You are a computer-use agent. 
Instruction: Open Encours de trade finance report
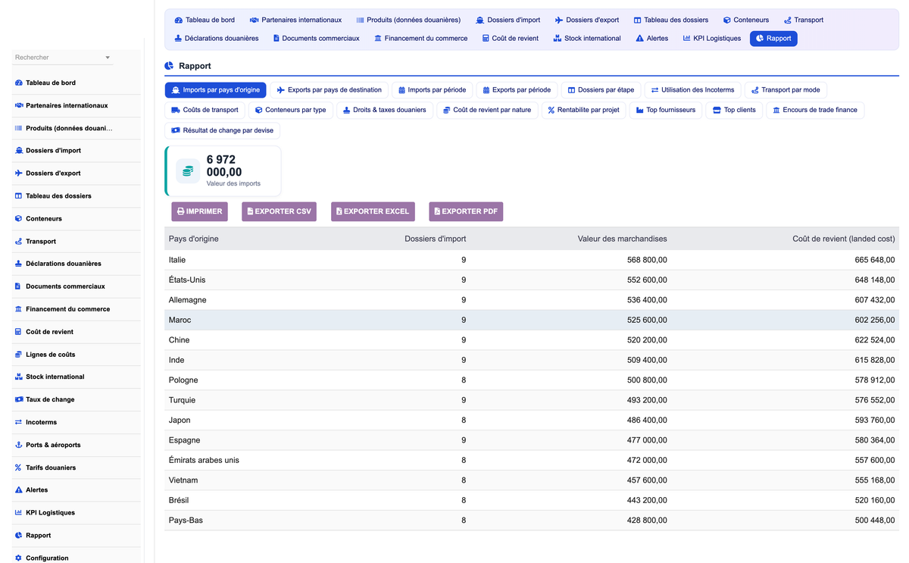(x=815, y=110)
